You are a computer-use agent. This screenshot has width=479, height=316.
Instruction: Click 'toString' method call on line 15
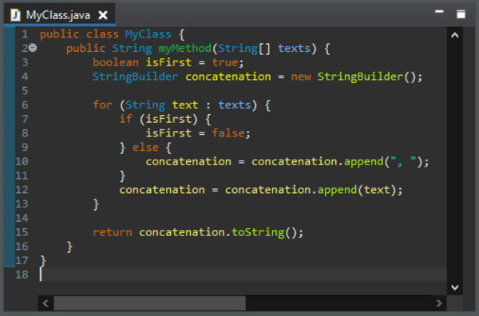258,232
